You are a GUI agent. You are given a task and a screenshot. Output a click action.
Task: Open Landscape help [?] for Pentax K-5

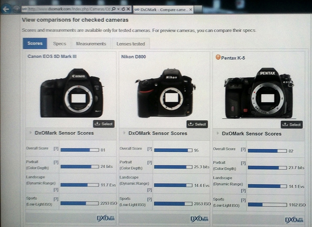tap(243, 191)
